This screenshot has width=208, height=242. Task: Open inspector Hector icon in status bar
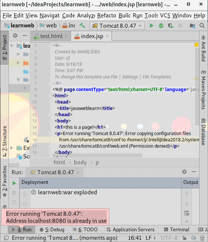point(202,238)
